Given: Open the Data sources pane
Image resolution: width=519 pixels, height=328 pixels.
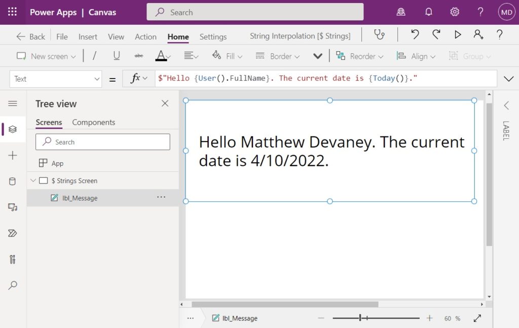Looking at the screenshot, I should (13, 181).
